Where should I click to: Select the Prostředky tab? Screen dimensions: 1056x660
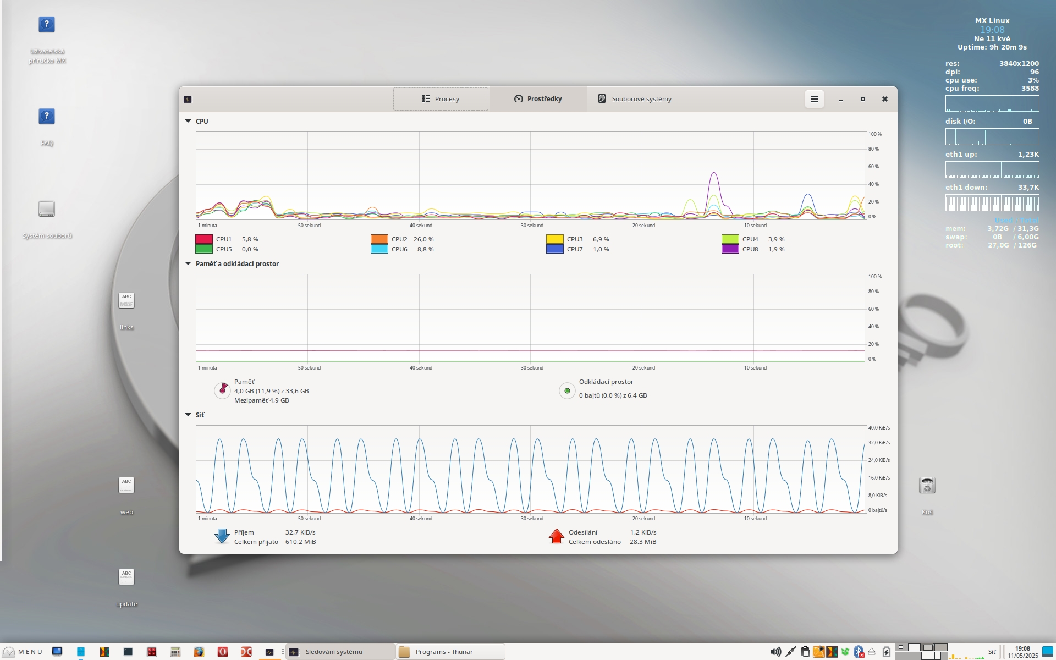(x=538, y=99)
